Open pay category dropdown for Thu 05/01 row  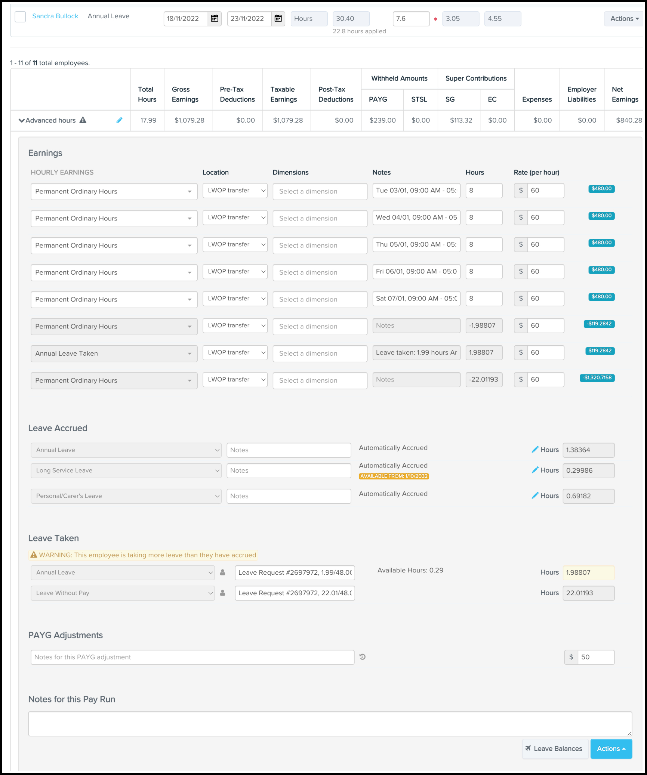[114, 246]
